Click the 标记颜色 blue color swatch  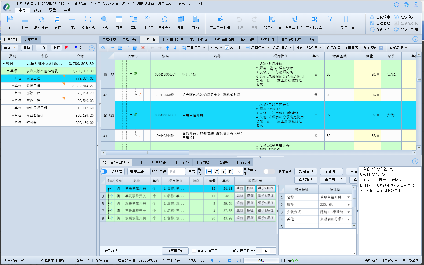[381, 48]
